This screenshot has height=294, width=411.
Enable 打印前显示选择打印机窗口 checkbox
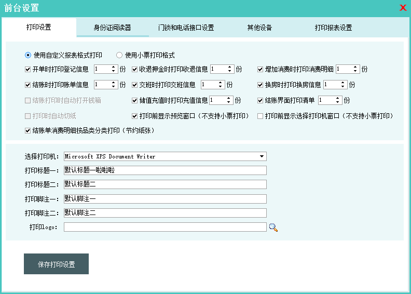(261, 116)
